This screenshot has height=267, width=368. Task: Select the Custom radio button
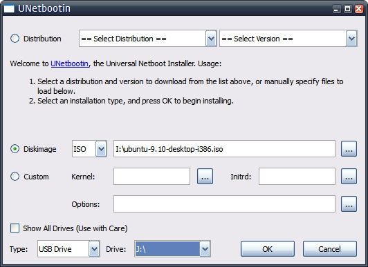(15, 177)
